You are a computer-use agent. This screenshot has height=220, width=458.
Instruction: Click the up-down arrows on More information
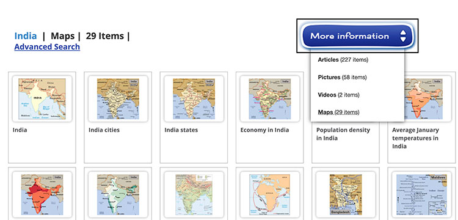pyautogui.click(x=403, y=36)
